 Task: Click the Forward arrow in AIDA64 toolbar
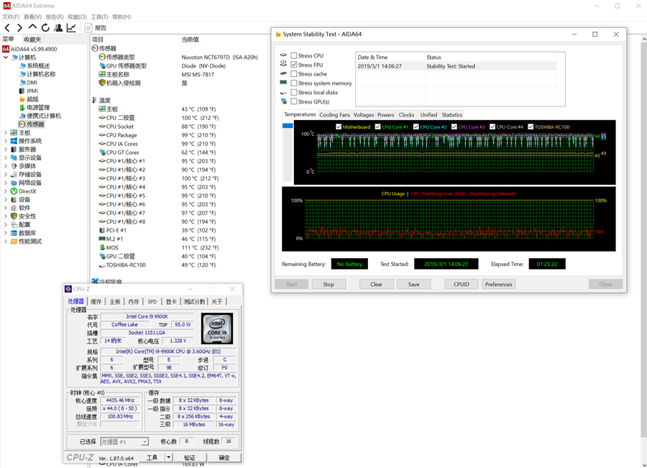[19, 28]
